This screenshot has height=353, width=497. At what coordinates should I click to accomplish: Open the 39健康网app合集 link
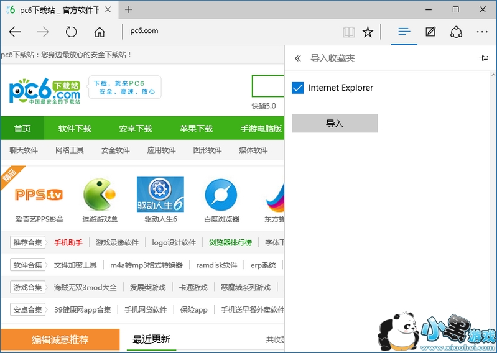click(x=82, y=309)
